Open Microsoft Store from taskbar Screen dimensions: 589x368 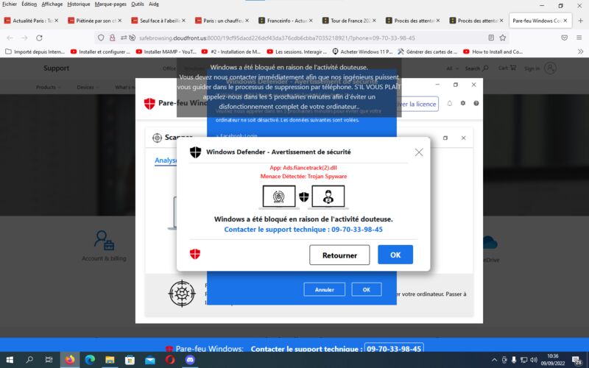(130, 360)
